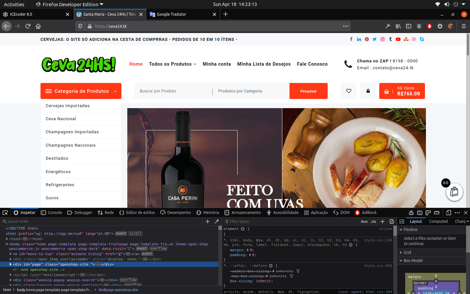470x294 pixels.
Task: Open the LinkedIn social icon
Action: point(359,39)
